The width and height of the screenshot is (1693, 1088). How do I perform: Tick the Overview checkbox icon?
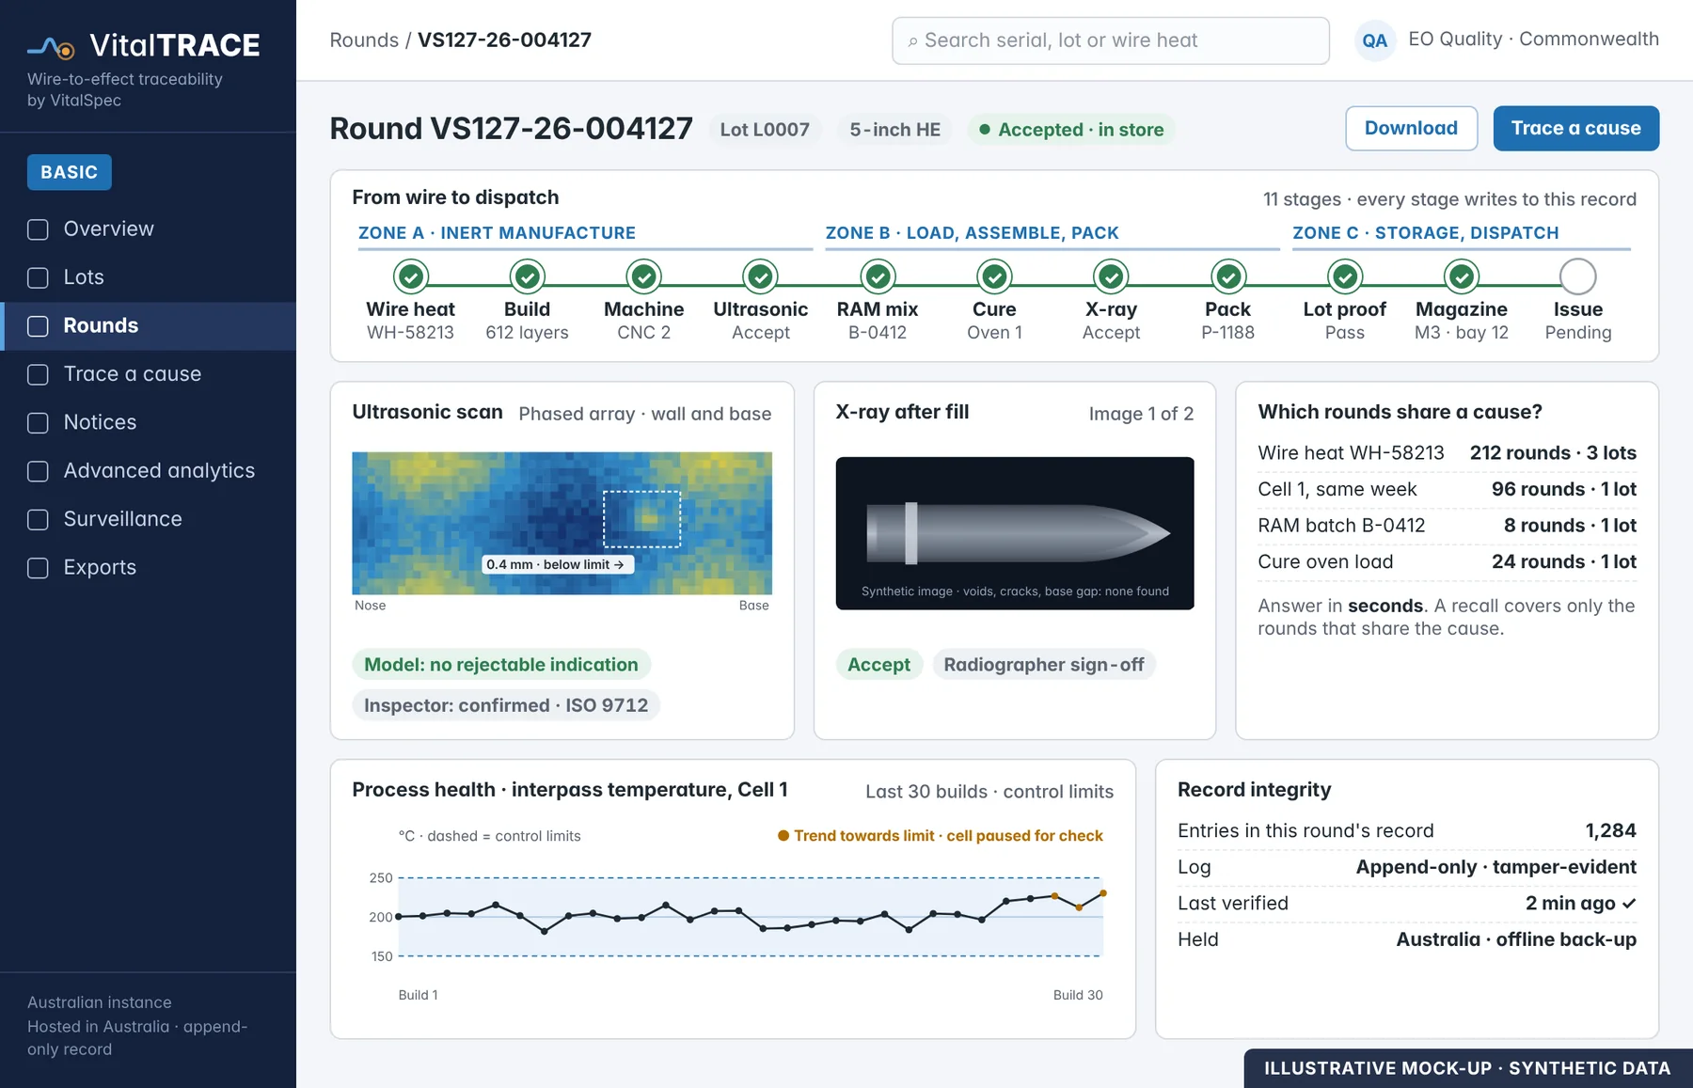[x=38, y=229]
